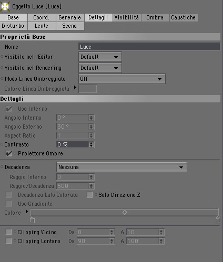This screenshot has height=262, width=223.
Task: Enable the Clipping Lontano checkbox
Action: [9, 241]
